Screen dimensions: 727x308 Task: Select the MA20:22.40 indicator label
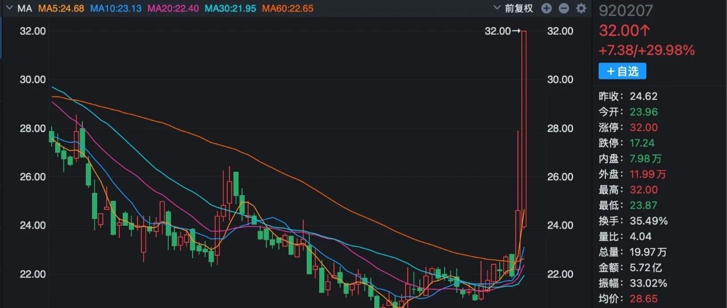pyautogui.click(x=173, y=9)
